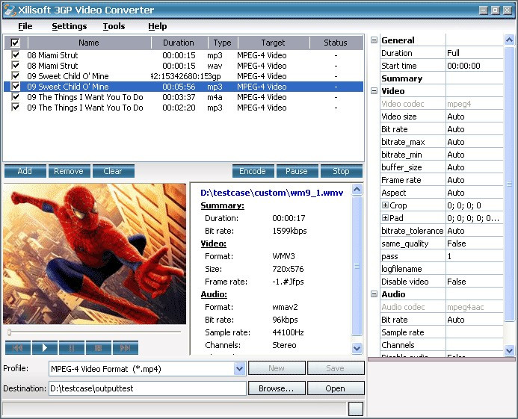518x419 pixels.
Task: Click the Remove button
Action: (x=69, y=171)
